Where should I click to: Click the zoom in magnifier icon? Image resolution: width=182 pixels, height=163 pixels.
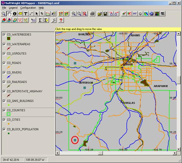click(x=74, y=14)
